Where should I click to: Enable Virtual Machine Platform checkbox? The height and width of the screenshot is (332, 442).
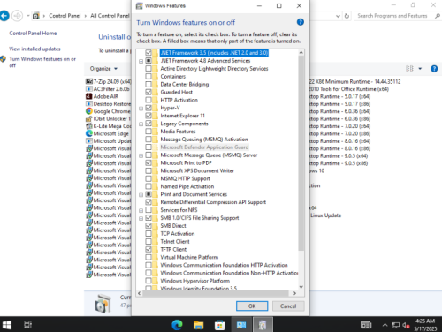[149, 257]
